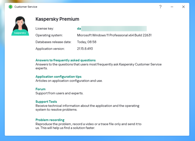Image resolution: width=195 pixels, height=141 pixels.
Task: Click application version number 21.15.8.493
Action: coord(85,49)
